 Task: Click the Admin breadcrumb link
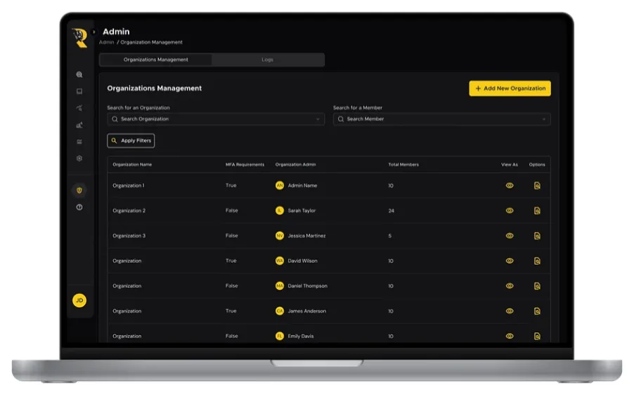107,42
